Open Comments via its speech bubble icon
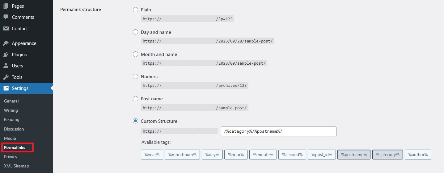The image size is (444, 173). (x=6, y=17)
